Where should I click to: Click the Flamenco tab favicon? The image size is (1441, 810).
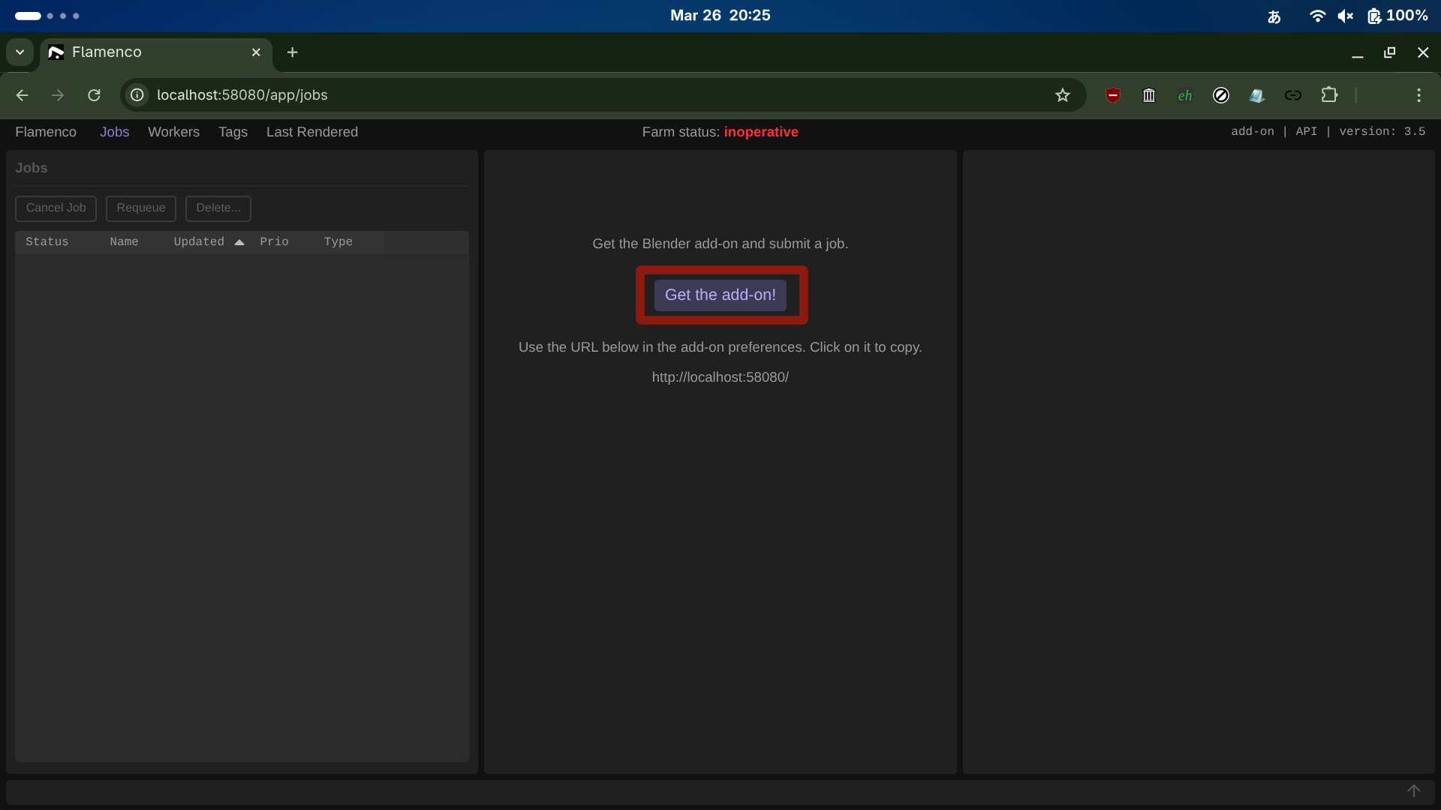tap(56, 52)
